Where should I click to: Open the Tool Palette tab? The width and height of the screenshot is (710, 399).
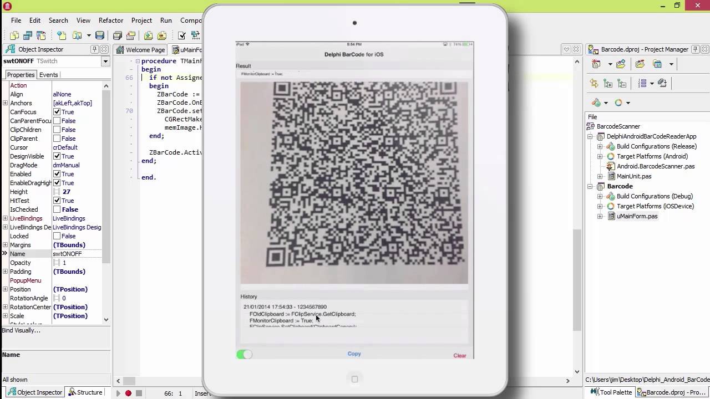(x=611, y=392)
